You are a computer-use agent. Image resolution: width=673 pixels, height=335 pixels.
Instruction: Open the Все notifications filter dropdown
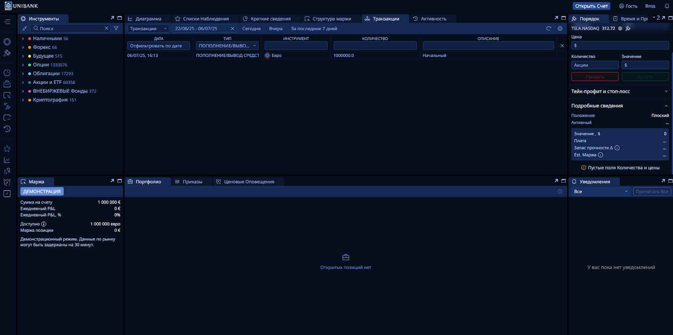601,191
